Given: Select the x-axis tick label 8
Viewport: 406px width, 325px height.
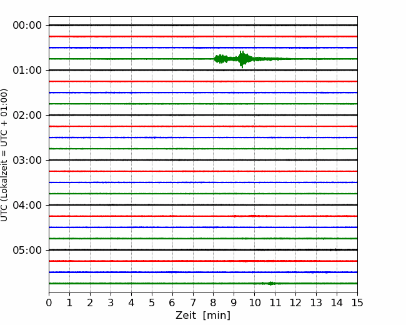Looking at the screenshot, I should pos(214,302).
